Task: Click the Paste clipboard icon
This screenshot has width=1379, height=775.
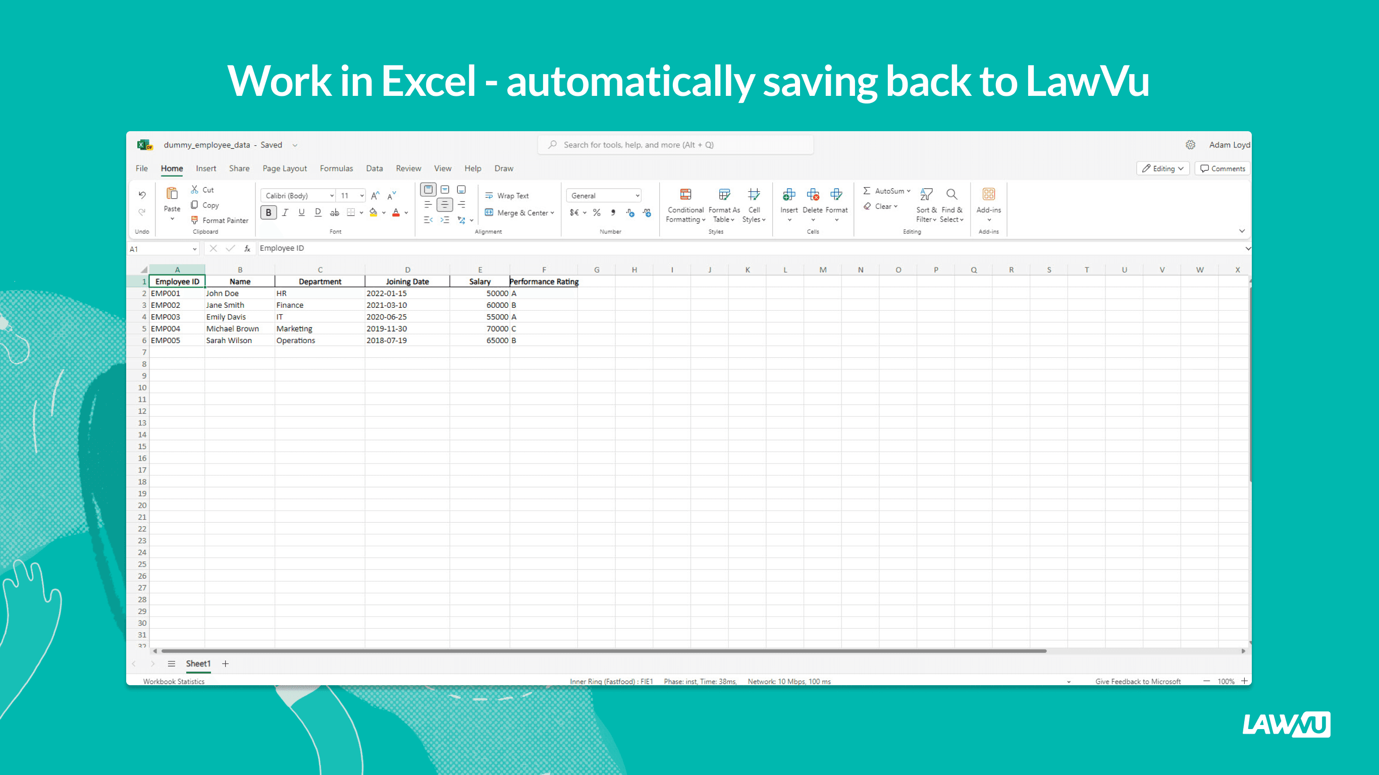Action: tap(172, 194)
